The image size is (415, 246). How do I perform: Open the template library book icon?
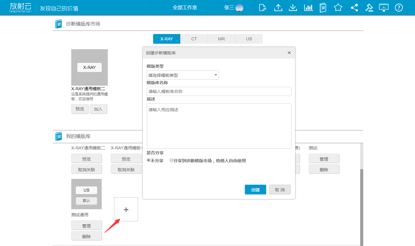[x=323, y=8]
